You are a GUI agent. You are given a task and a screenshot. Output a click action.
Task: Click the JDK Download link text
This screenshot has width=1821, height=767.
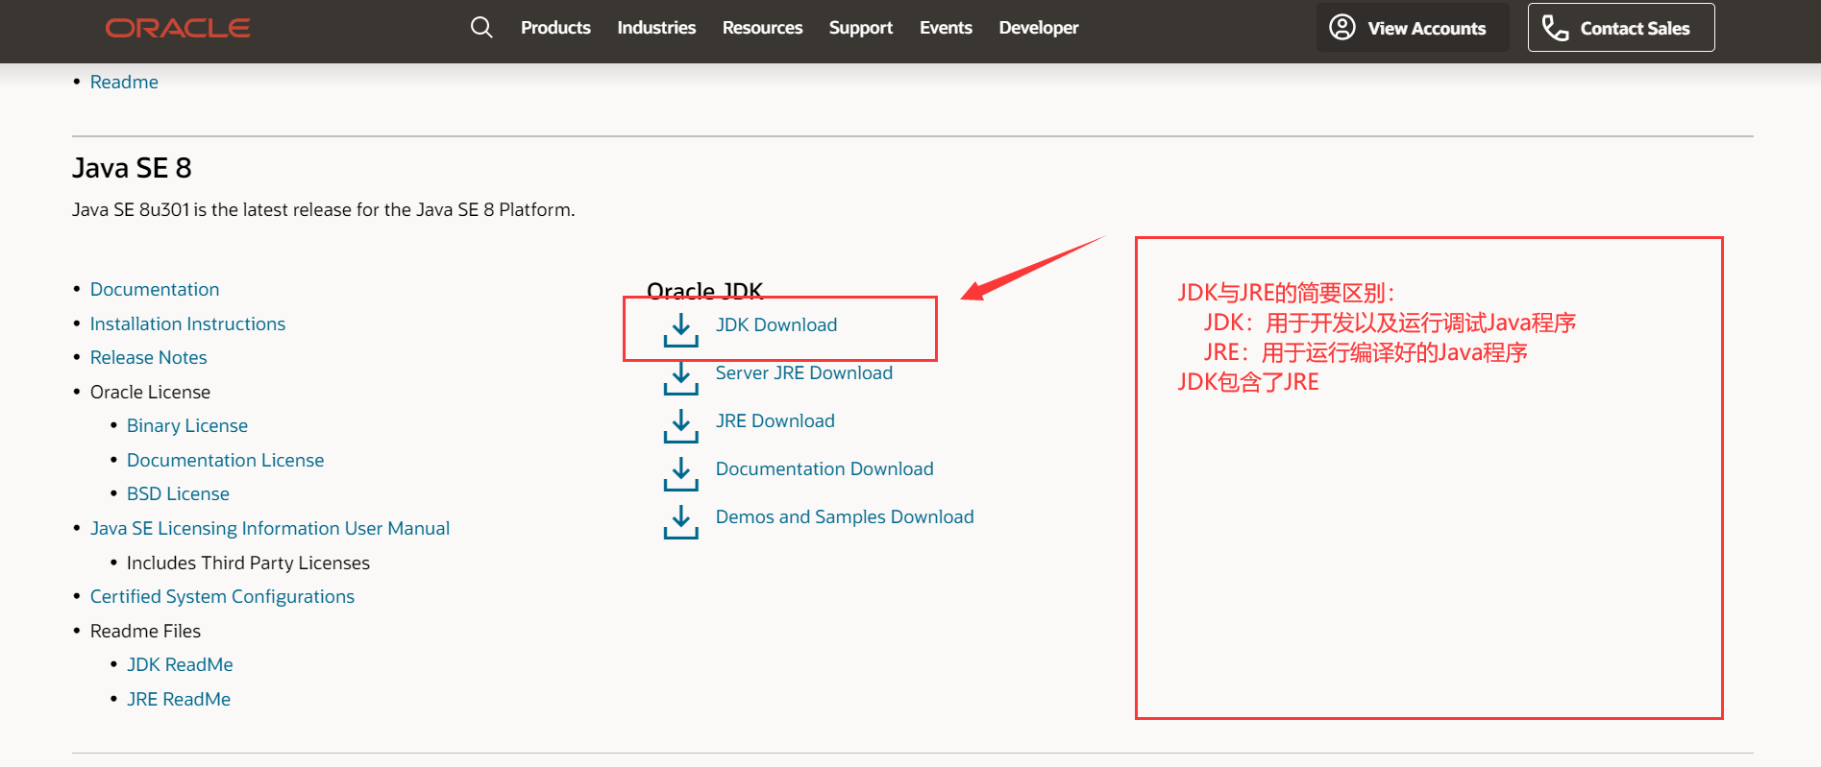pos(776,325)
